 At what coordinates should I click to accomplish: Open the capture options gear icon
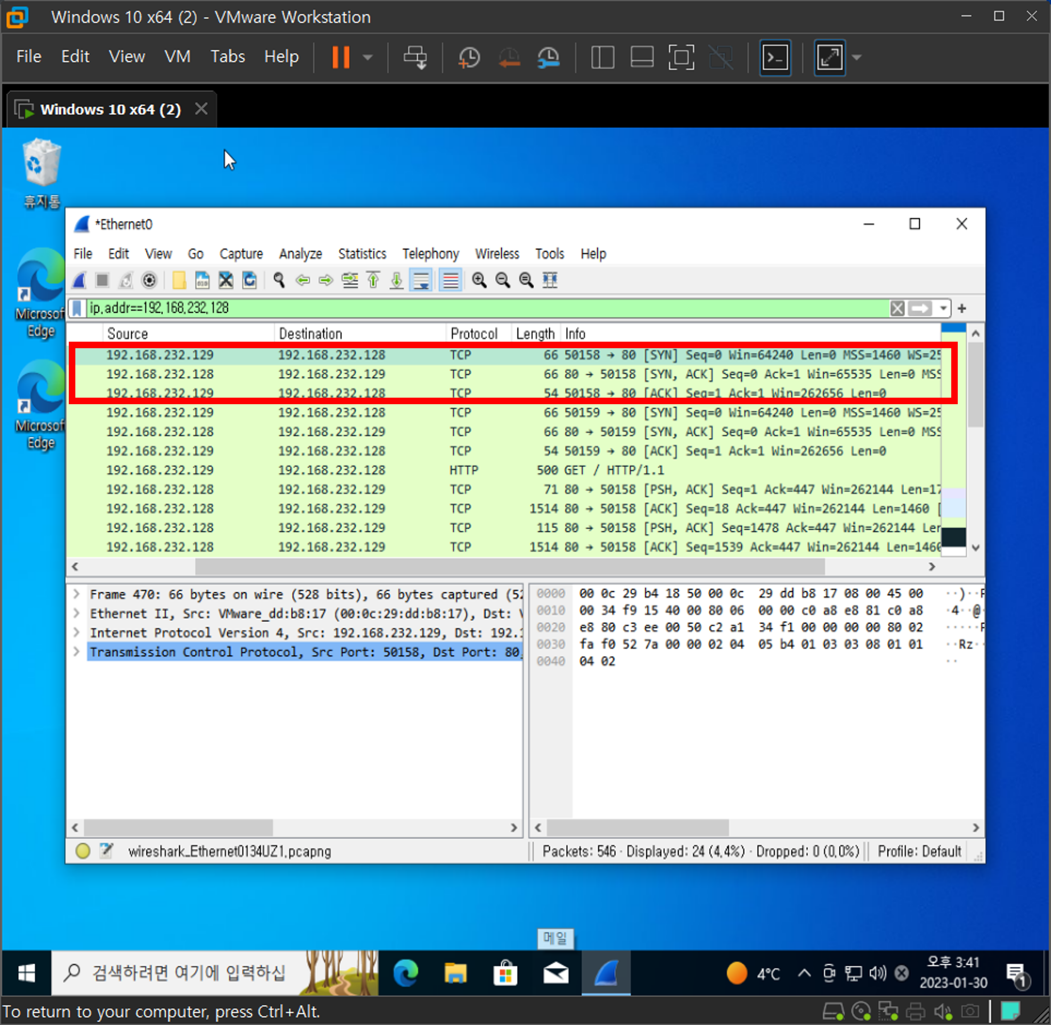pos(149,280)
